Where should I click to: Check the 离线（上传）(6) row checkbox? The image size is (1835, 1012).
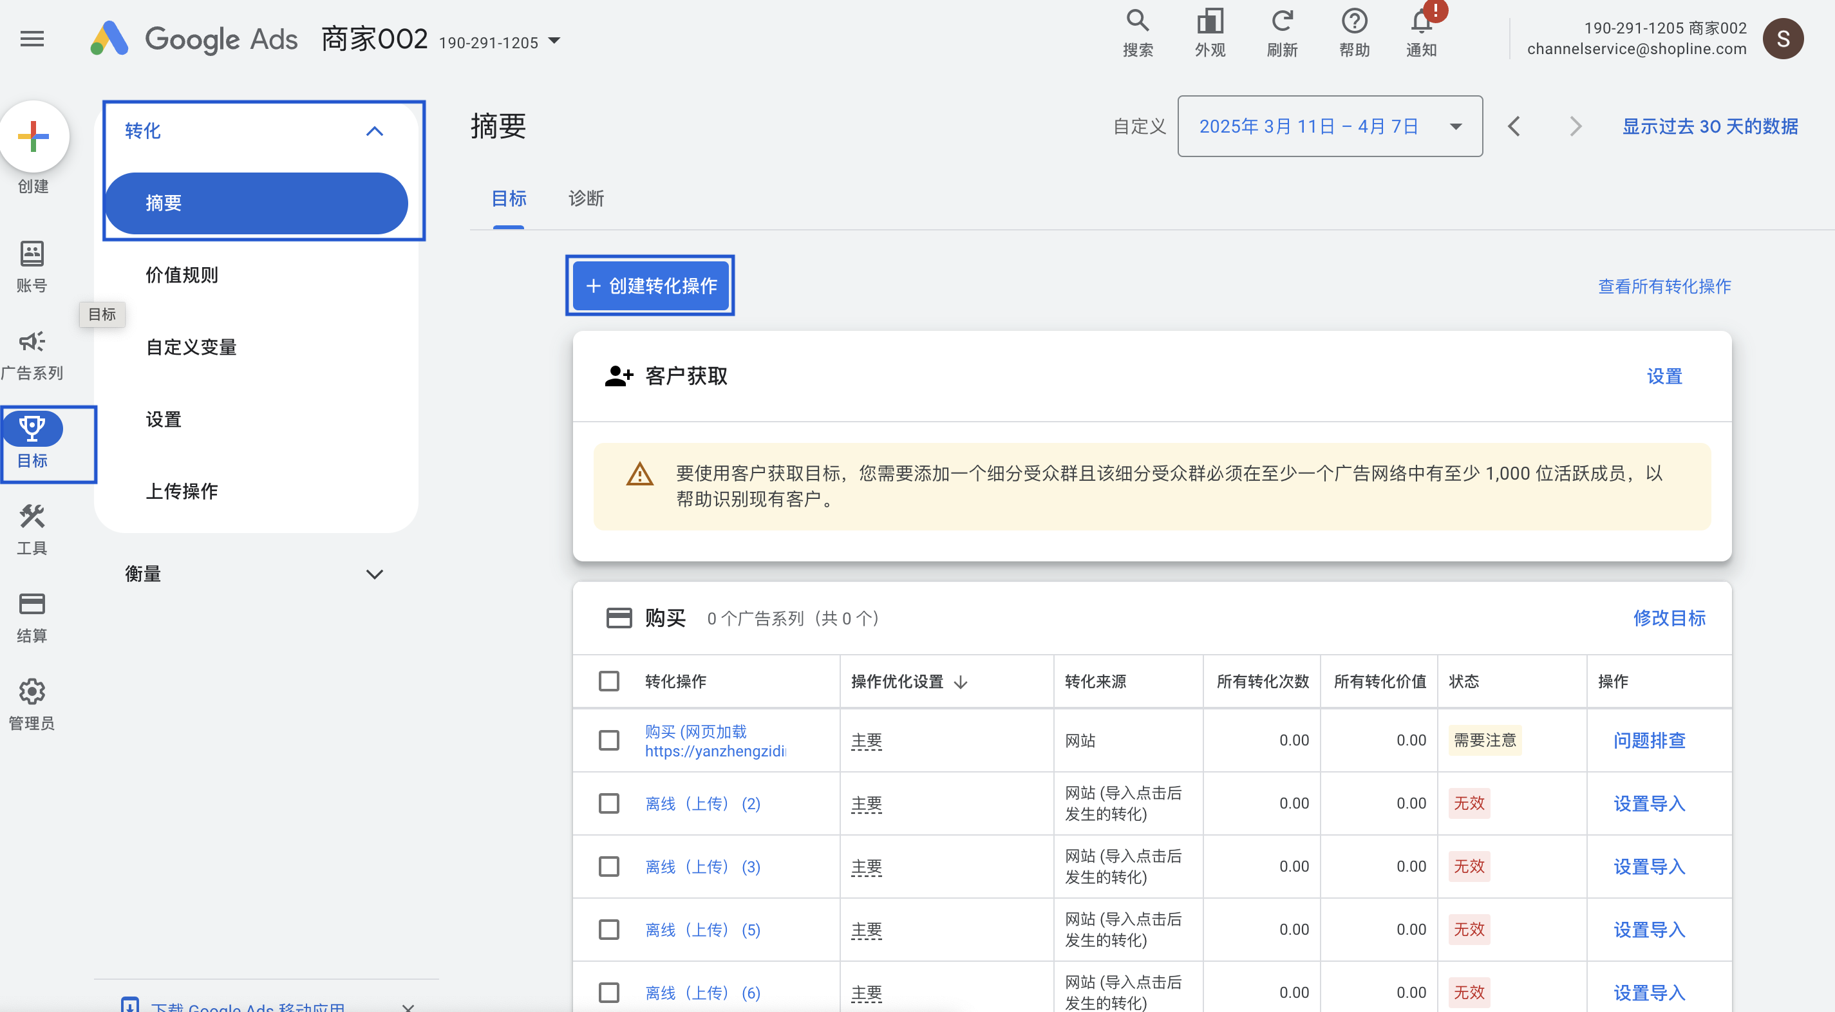(609, 993)
